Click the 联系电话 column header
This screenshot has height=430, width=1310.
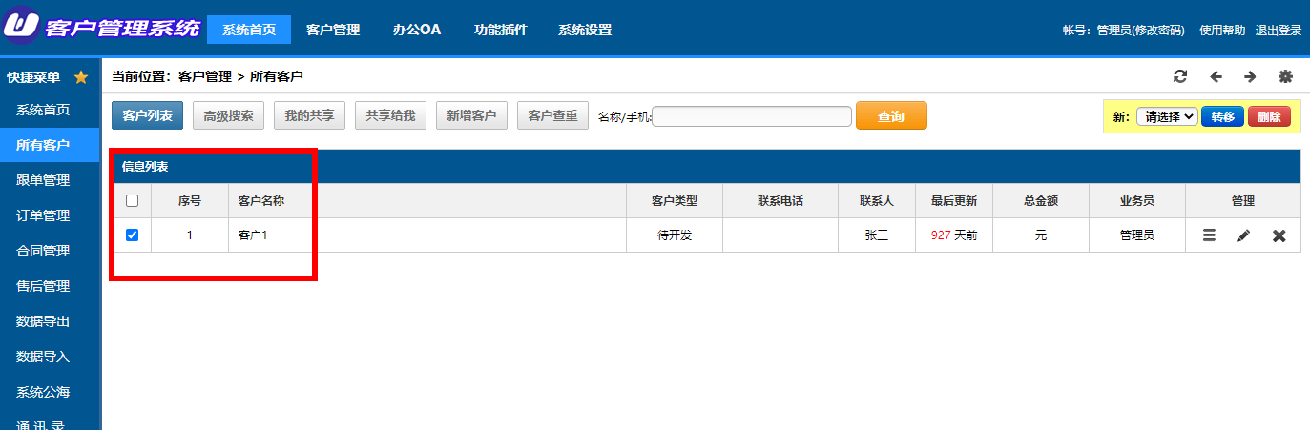(x=780, y=201)
